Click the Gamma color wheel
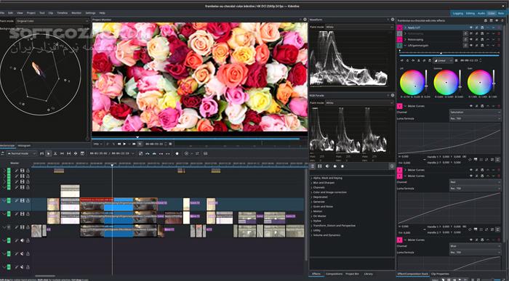The image size is (509, 281). 446,82
